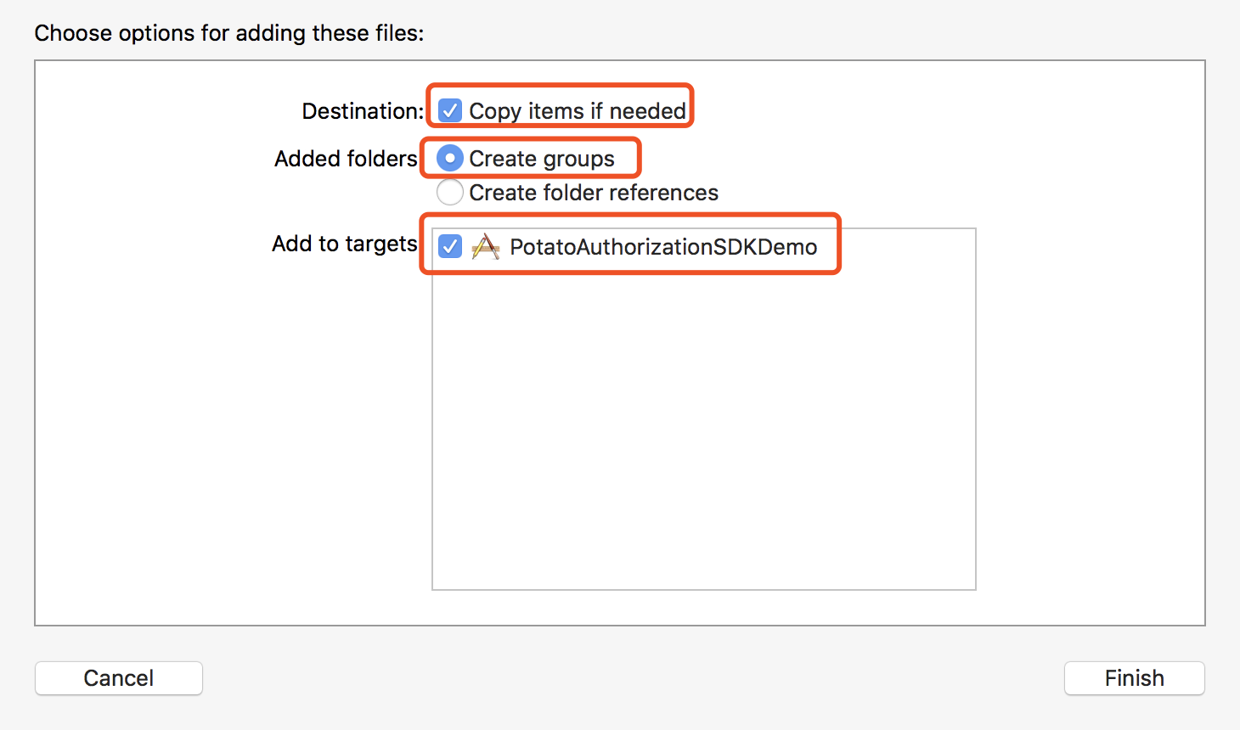Click empty space in the targets list
Screen dimensions: 1240x730
point(703,424)
